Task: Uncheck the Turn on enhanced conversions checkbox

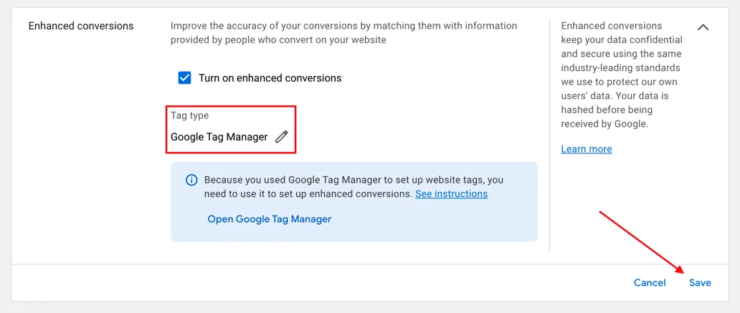Action: (184, 78)
